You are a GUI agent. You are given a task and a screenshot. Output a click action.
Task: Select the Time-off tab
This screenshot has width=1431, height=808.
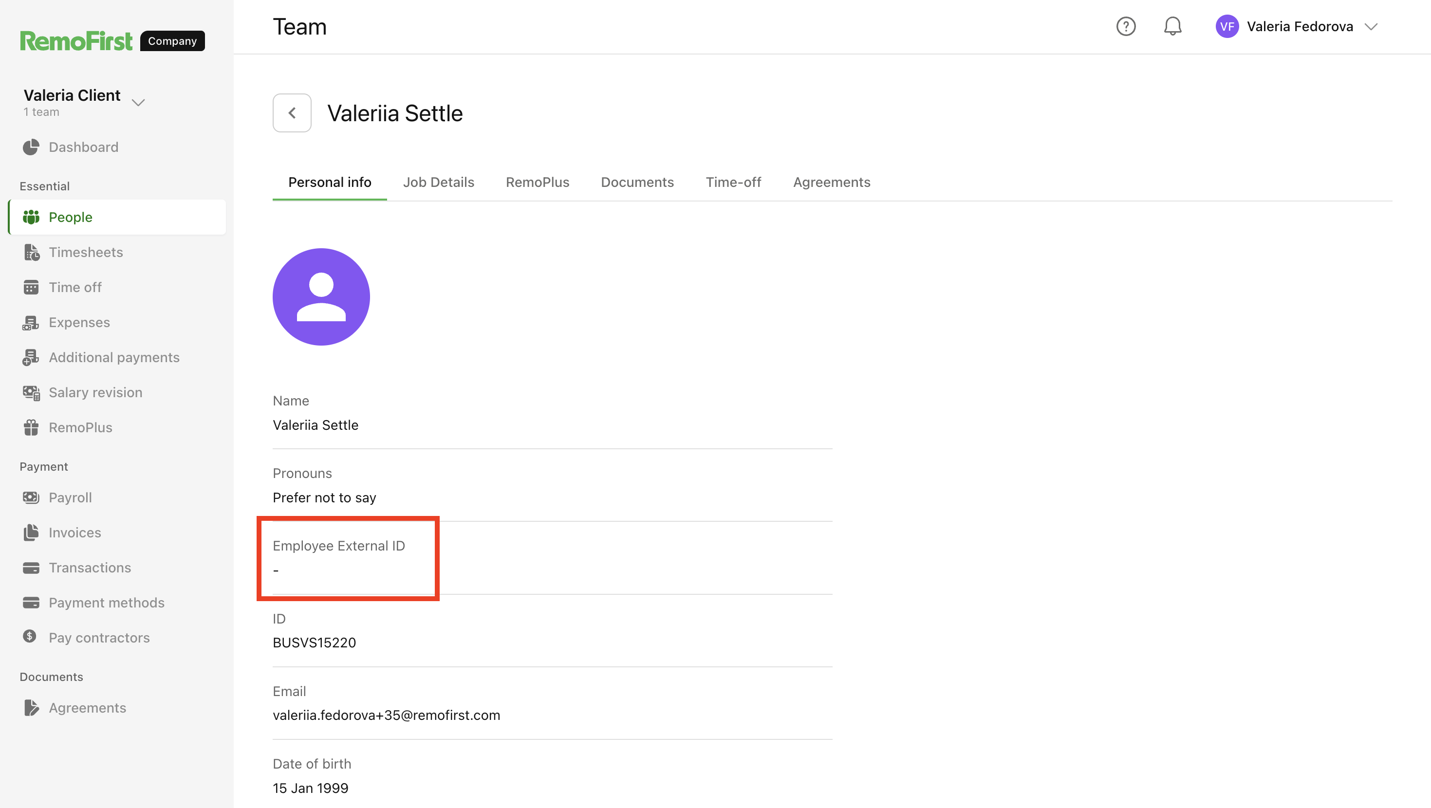734,182
